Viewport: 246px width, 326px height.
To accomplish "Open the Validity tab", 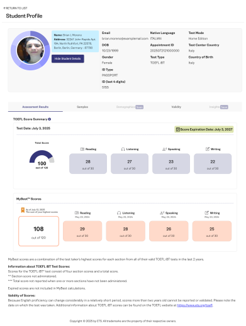I will pyautogui.click(x=176, y=107).
